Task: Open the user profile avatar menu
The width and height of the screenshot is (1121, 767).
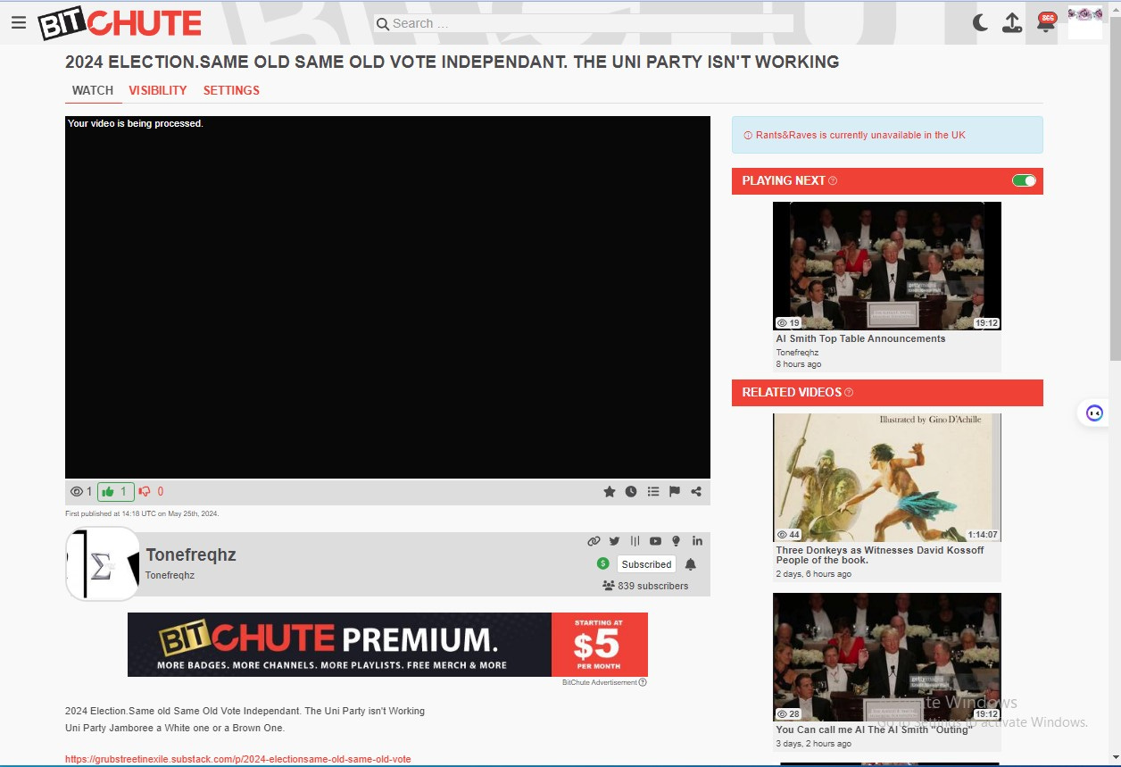Action: 1085,23
